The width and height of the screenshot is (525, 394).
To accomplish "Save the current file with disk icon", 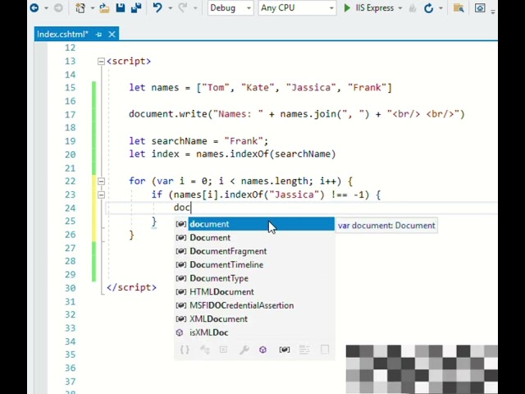I will (x=121, y=7).
